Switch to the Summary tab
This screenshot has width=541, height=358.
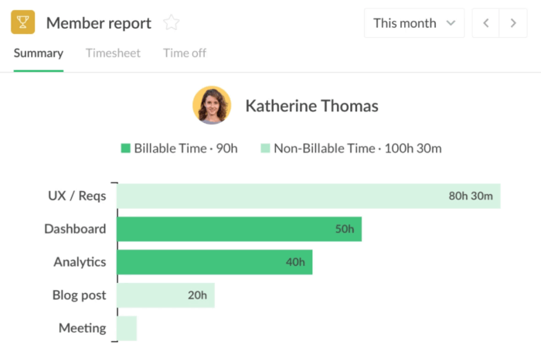38,53
